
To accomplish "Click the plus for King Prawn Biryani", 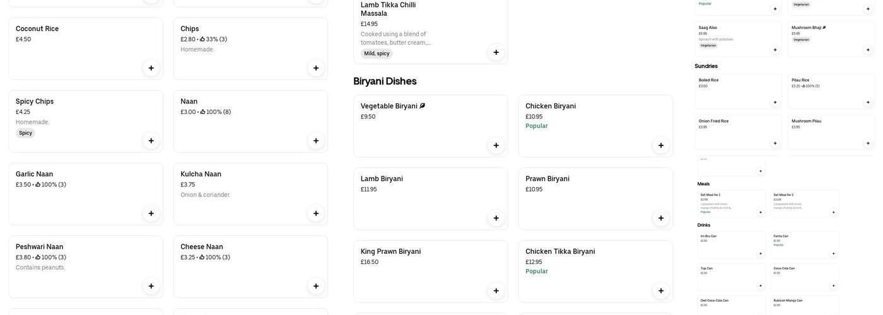I will pyautogui.click(x=496, y=291).
